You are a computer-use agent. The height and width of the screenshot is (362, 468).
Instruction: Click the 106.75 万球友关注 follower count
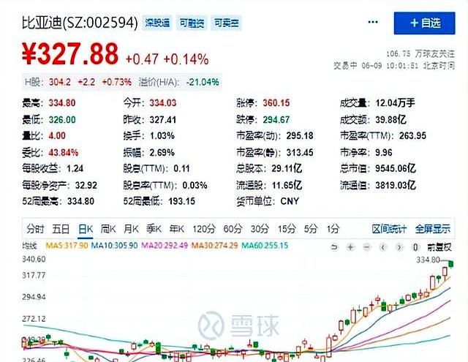pos(420,53)
